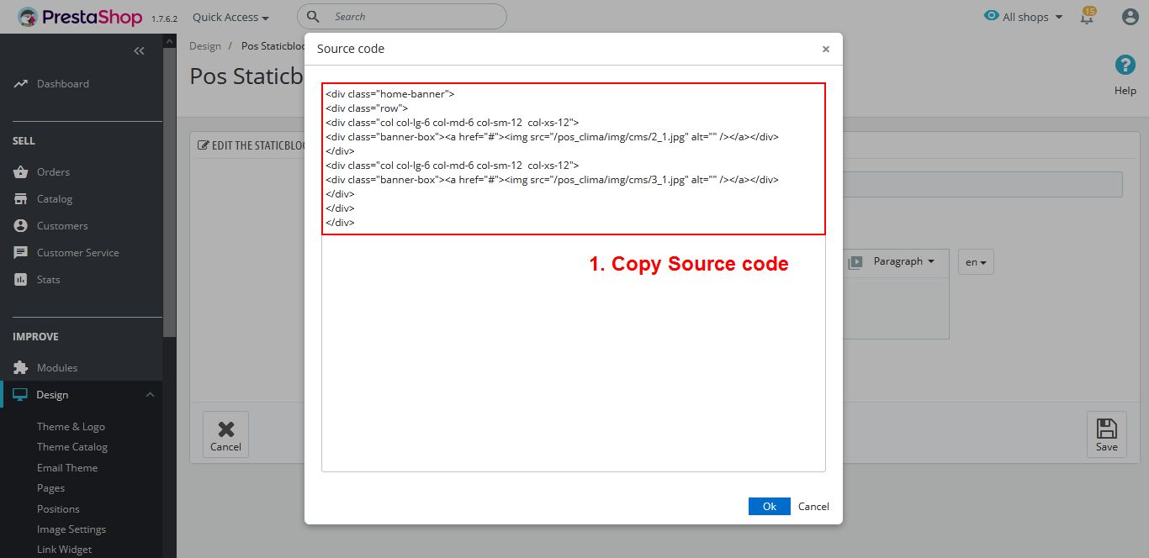The height and width of the screenshot is (558, 1149).
Task: Collapse the sidebar with double-chevron icon
Action: [x=139, y=51]
